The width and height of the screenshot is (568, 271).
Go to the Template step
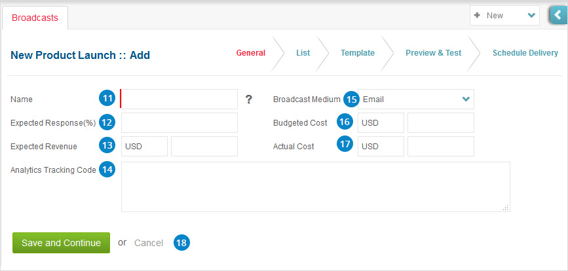click(358, 53)
